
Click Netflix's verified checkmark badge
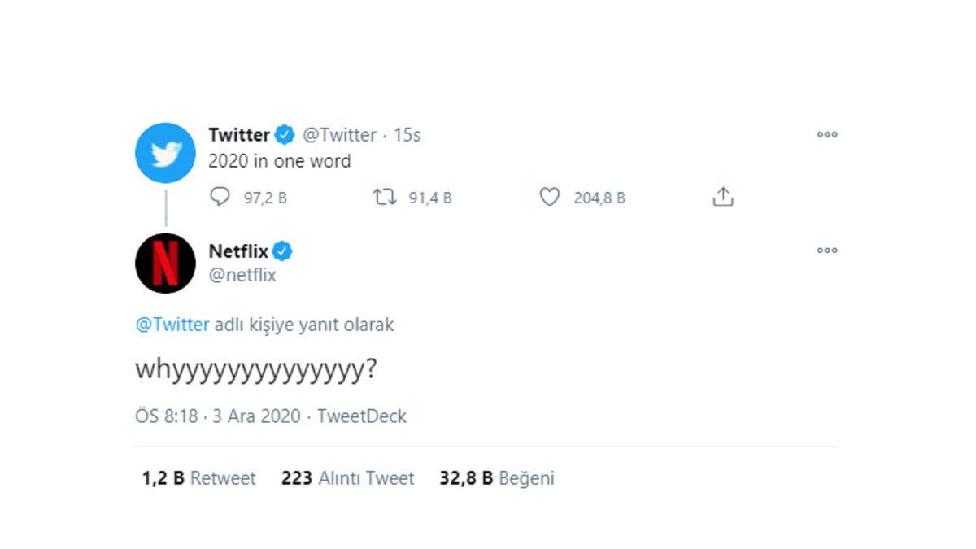(283, 251)
